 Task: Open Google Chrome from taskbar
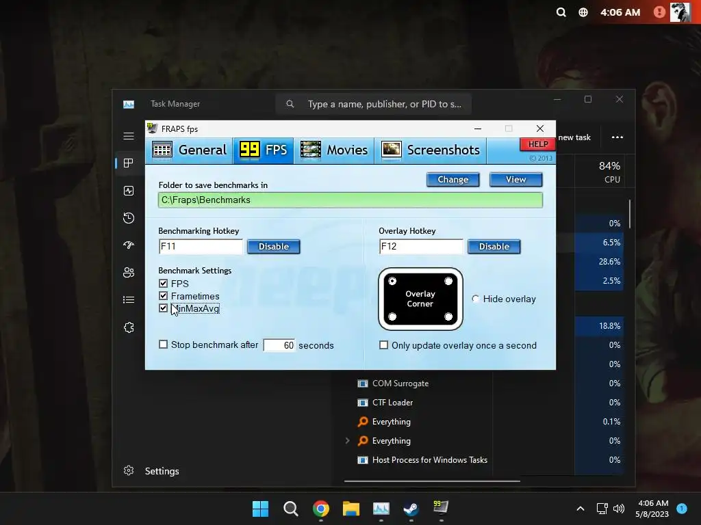pos(321,509)
